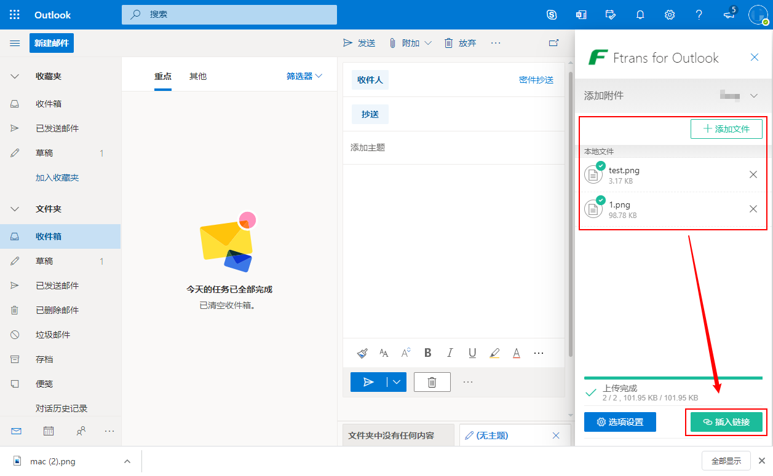This screenshot has height=476, width=773.
Task: Toggle the hamburger navigation pane button
Action: tap(15, 43)
